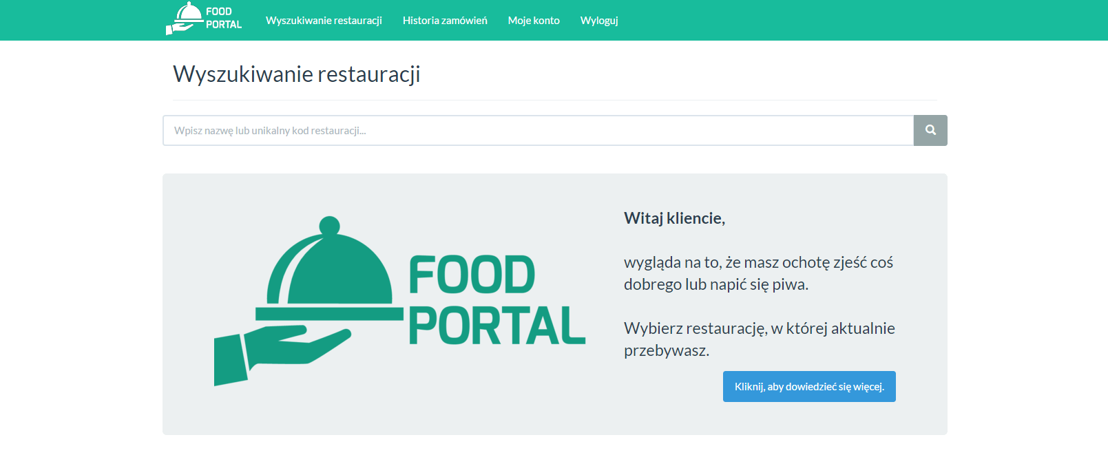The image size is (1108, 455).
Task: Open Wyszukiwanie restauracji menu item
Action: coord(324,21)
